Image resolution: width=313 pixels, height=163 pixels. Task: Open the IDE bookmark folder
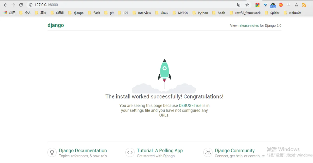pyautogui.click(x=123, y=13)
